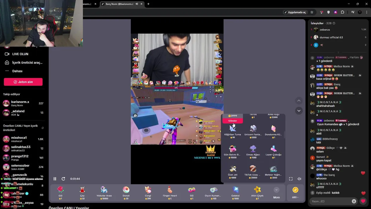Open the LIVE OLUN menu item
This screenshot has height=209, width=371.
point(20,54)
